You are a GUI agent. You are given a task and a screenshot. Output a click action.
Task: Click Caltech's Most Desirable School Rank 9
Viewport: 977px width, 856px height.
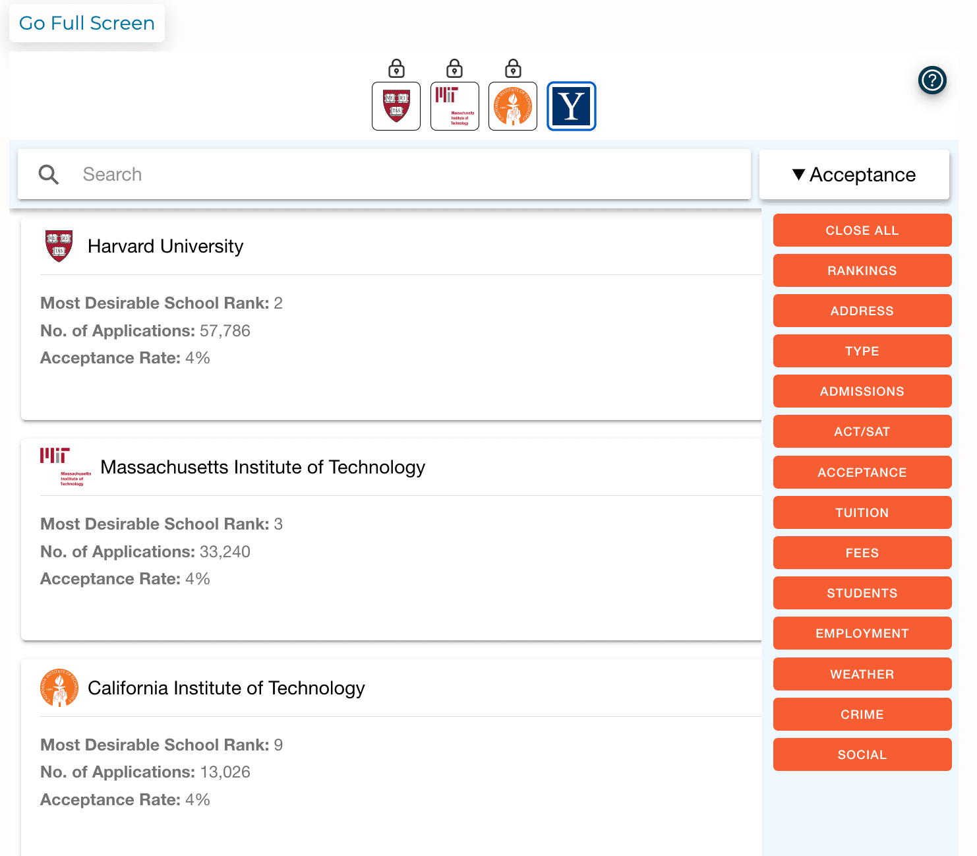162,745
